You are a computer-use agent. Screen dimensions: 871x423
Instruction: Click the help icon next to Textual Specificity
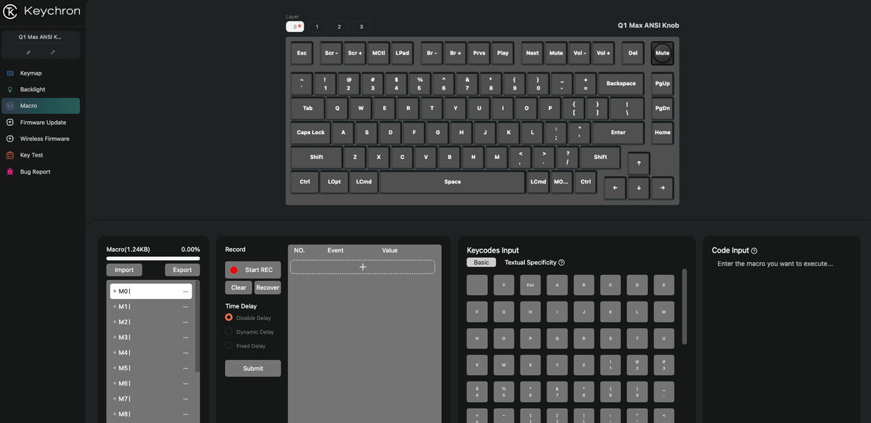tap(562, 263)
